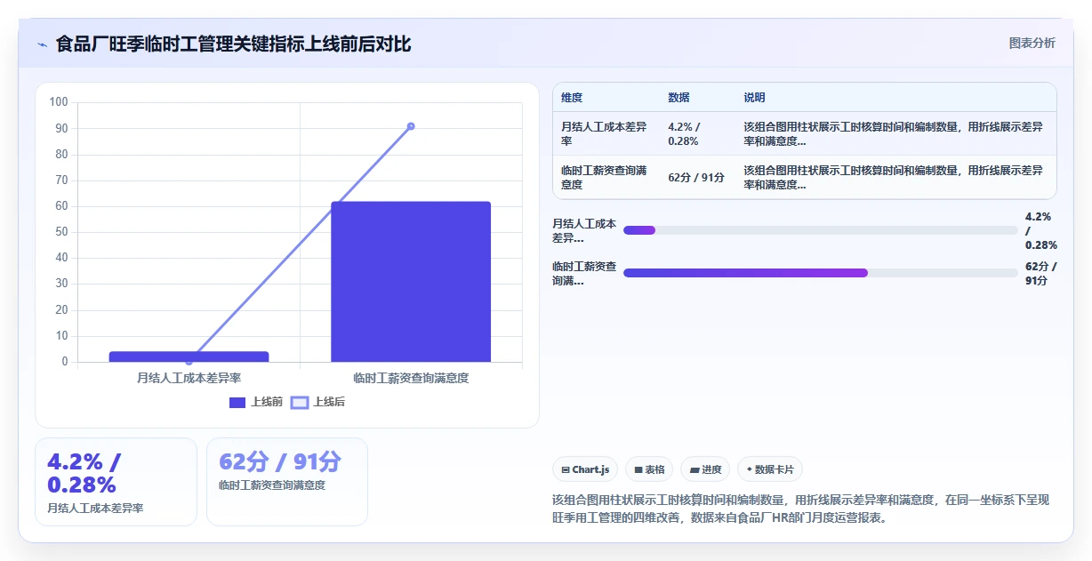Viewport: 1092px width, 561px height.
Task: Select the 数据卡片 tag
Action: [770, 469]
